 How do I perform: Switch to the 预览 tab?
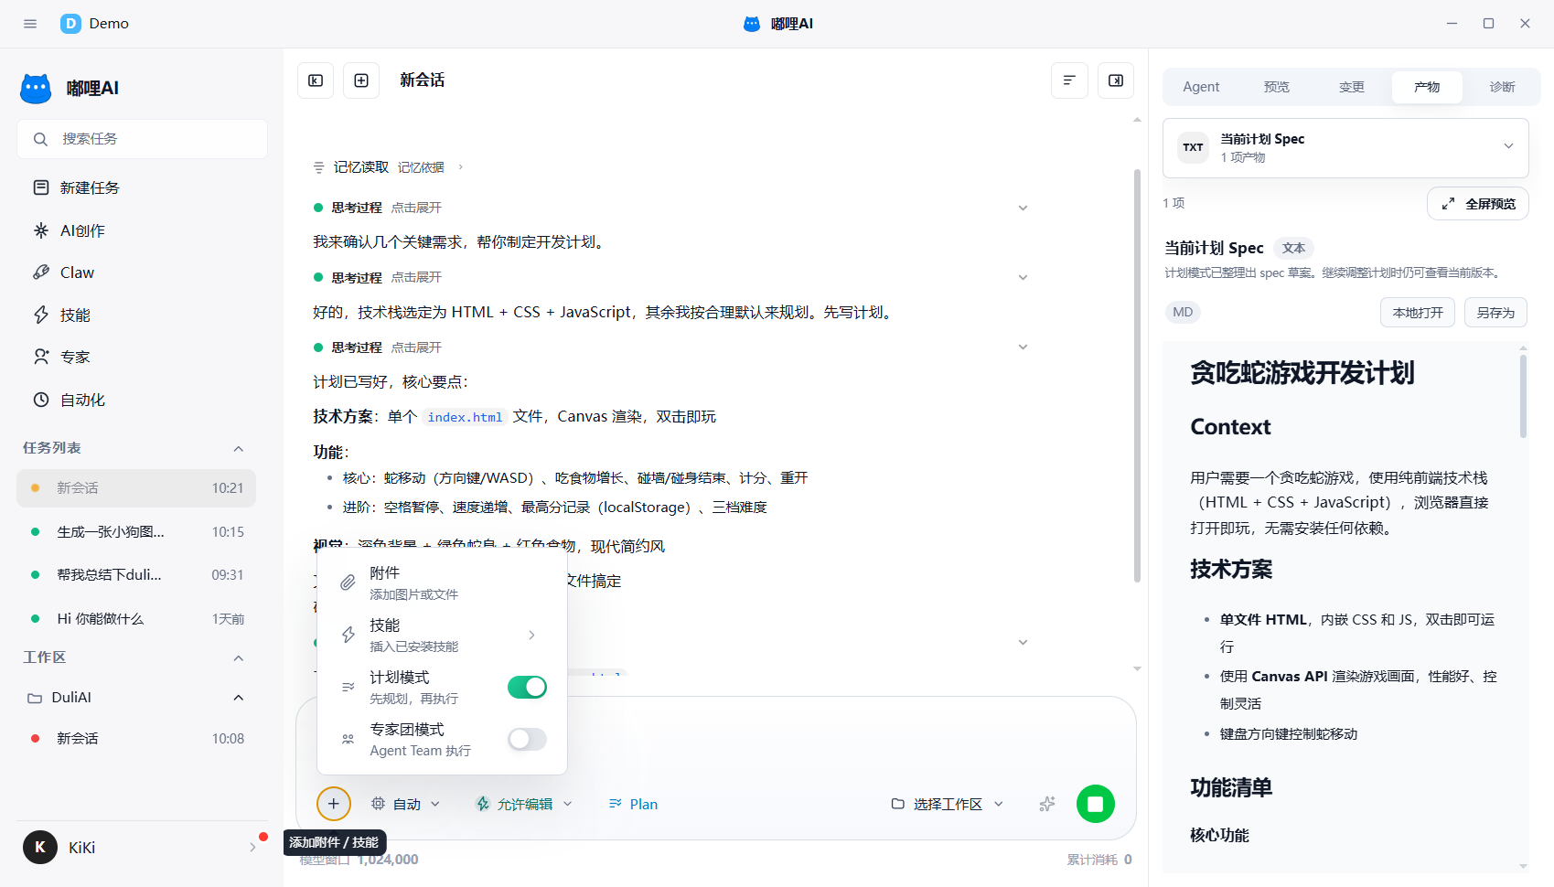click(1277, 87)
